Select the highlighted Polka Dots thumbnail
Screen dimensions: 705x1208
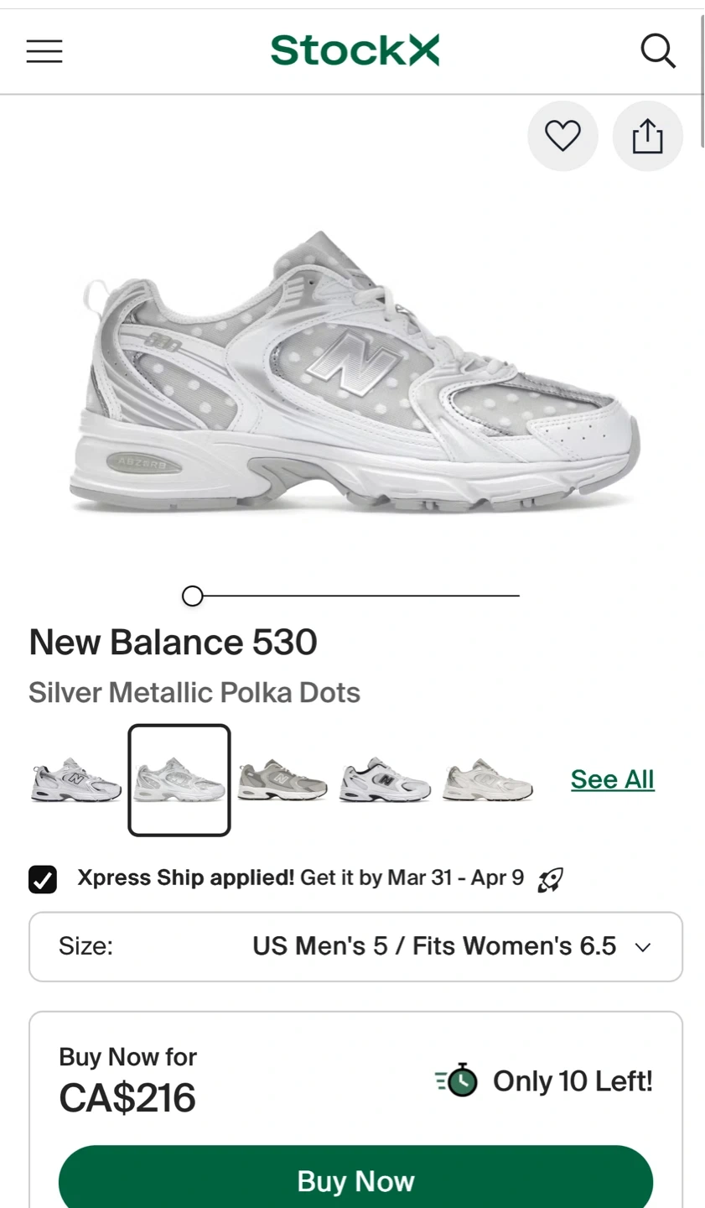(x=179, y=780)
